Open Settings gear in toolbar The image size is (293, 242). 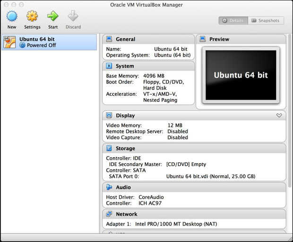(x=32, y=16)
